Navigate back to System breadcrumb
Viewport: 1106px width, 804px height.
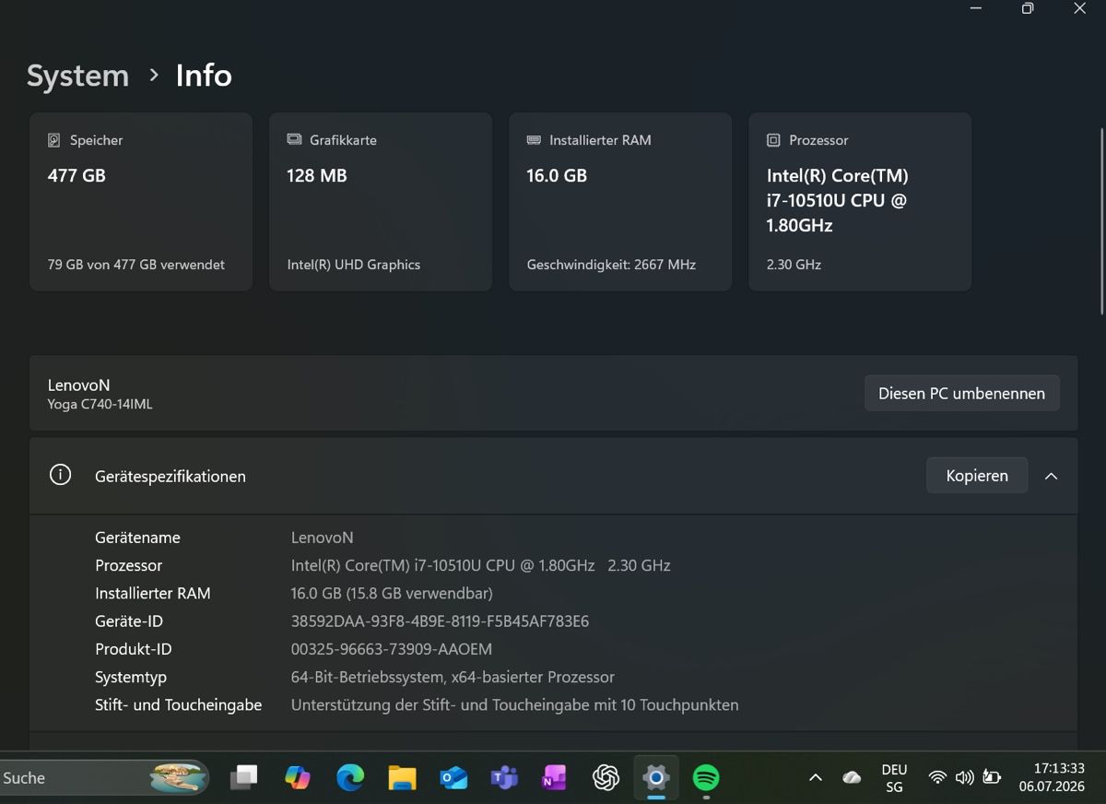click(77, 76)
